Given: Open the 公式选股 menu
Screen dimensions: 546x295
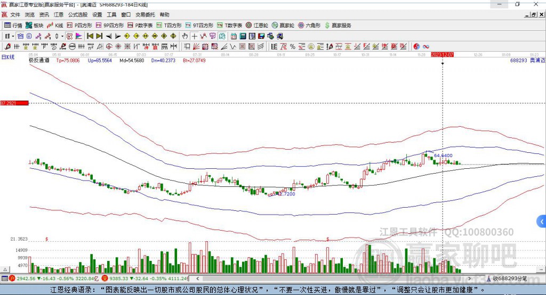Looking at the screenshot, I should [77, 15].
